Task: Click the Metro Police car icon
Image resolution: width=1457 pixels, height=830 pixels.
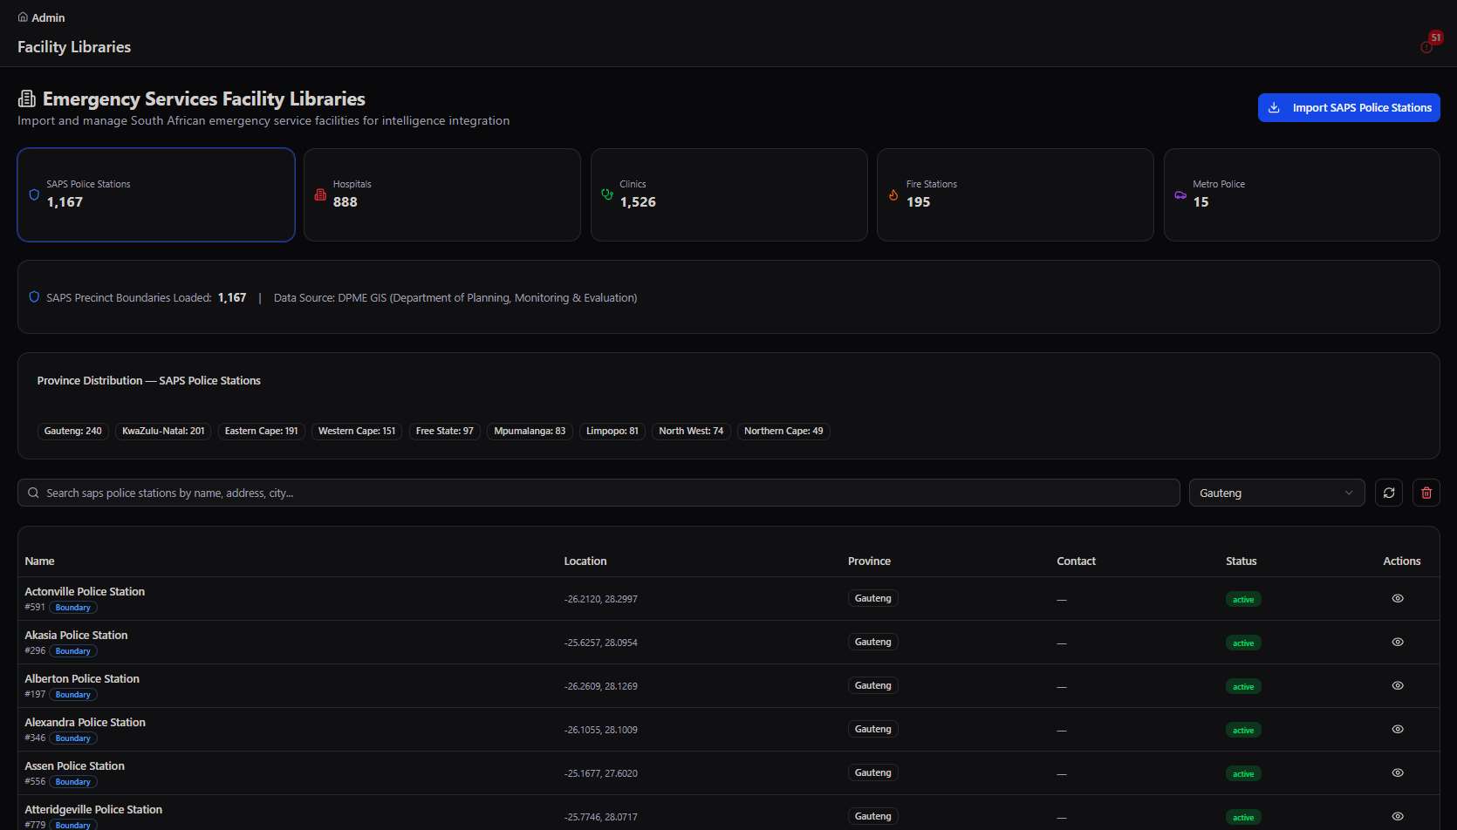Action: pos(1180,194)
